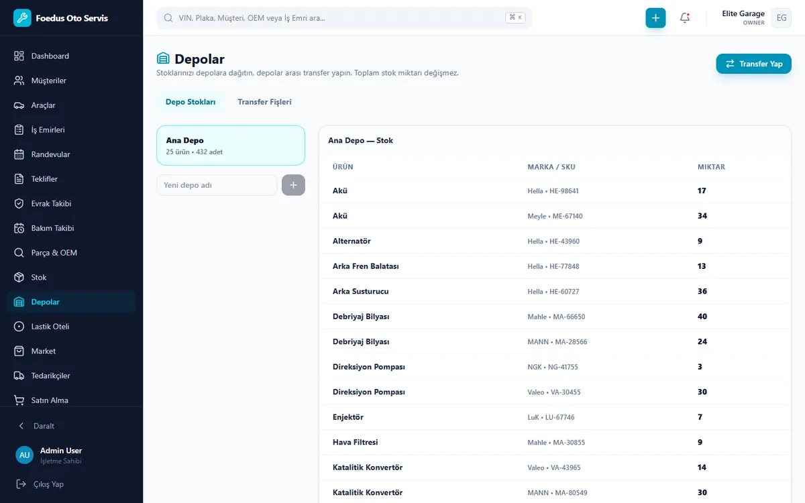
Task: Click the MARKA / SKU column header
Action: click(551, 167)
